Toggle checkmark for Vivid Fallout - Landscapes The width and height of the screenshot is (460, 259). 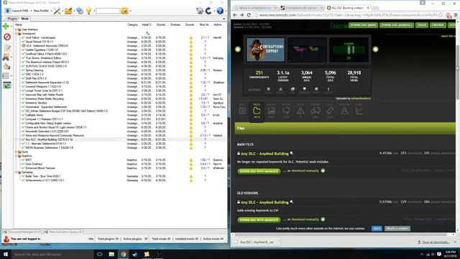coord(23,38)
